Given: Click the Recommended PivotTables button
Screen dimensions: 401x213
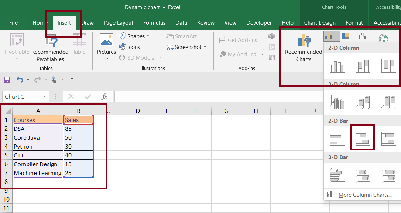Looking at the screenshot, I should [x=50, y=48].
